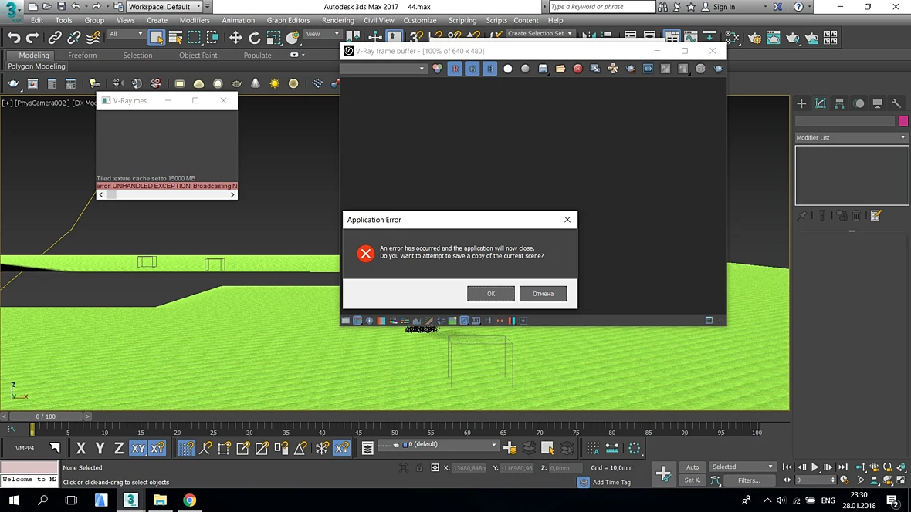Viewport: 911px width, 512px height.
Task: Activate the Select and Link tool
Action: click(55, 38)
